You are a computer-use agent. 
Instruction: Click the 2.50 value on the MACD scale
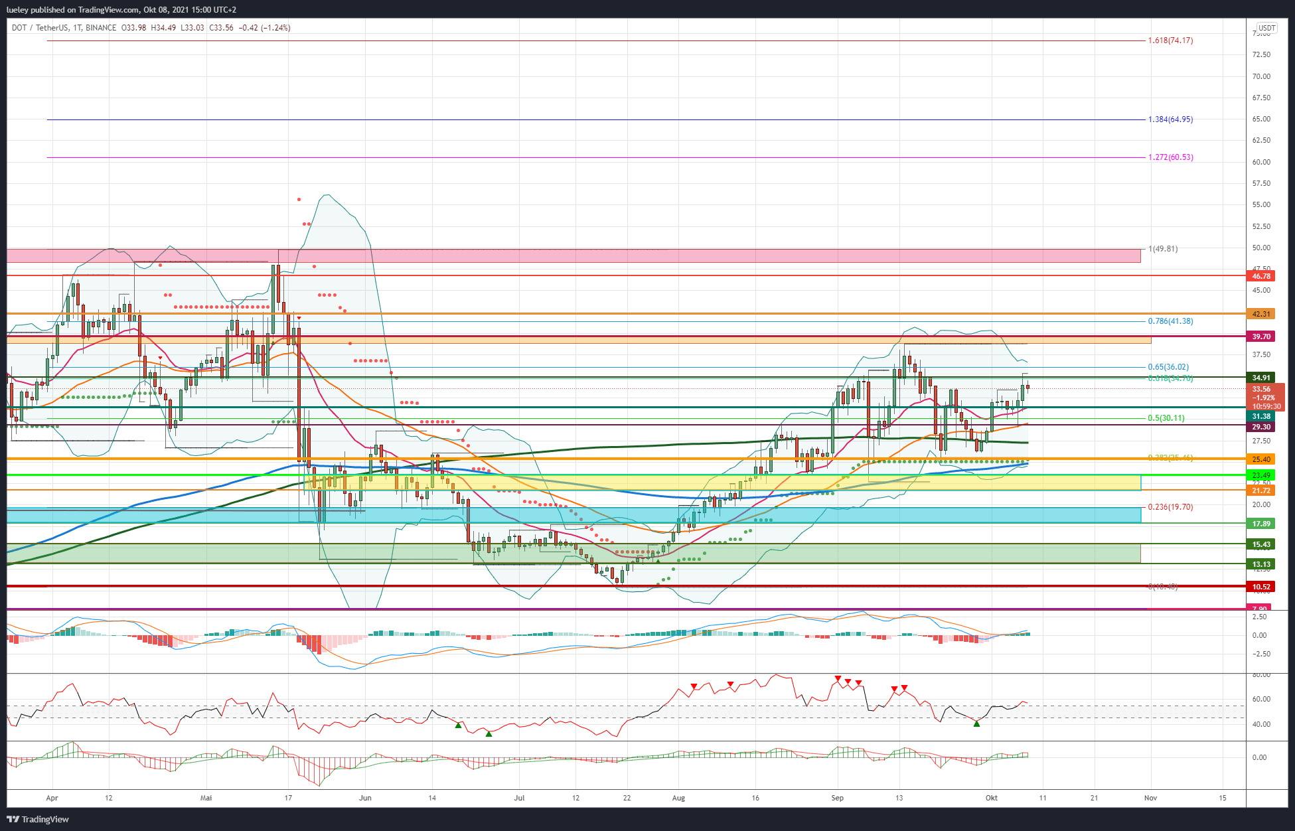coord(1259,617)
